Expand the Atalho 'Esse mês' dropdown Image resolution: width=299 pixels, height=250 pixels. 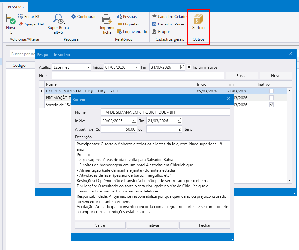point(88,67)
